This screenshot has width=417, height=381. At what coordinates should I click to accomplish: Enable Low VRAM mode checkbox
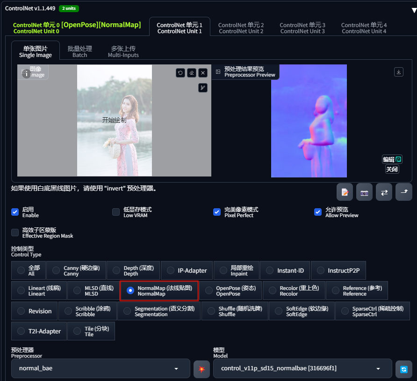point(116,212)
